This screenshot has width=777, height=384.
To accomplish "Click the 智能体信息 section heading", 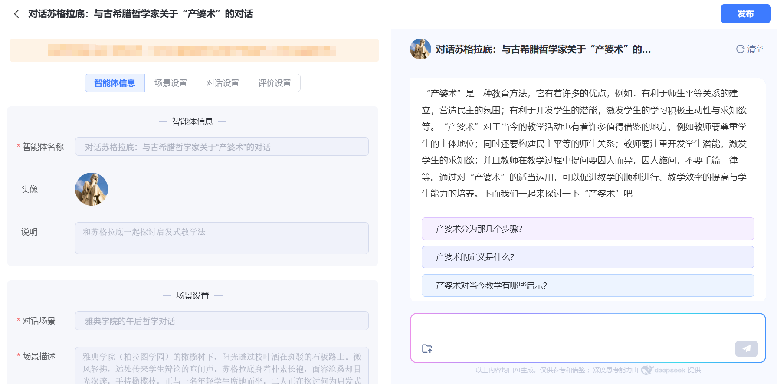I will (193, 121).
